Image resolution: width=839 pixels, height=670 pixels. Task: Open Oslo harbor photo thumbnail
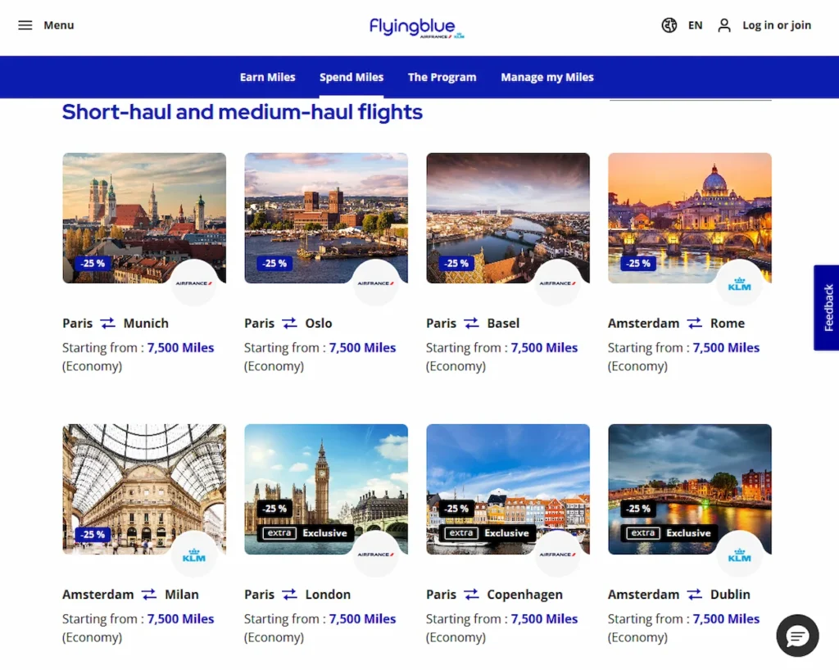click(x=326, y=218)
